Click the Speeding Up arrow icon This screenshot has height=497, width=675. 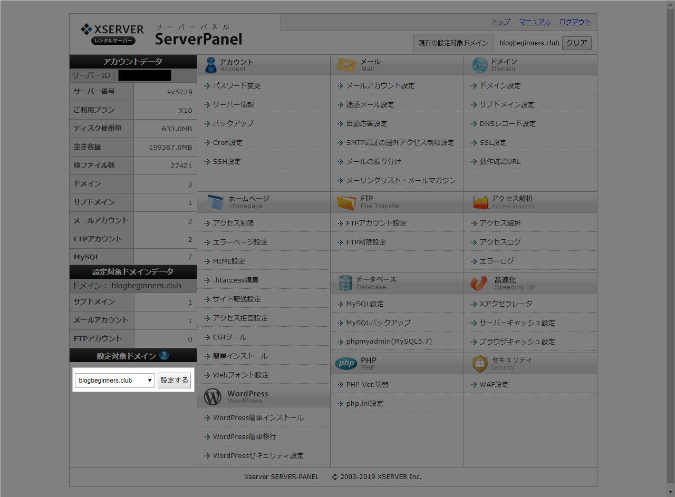479,283
